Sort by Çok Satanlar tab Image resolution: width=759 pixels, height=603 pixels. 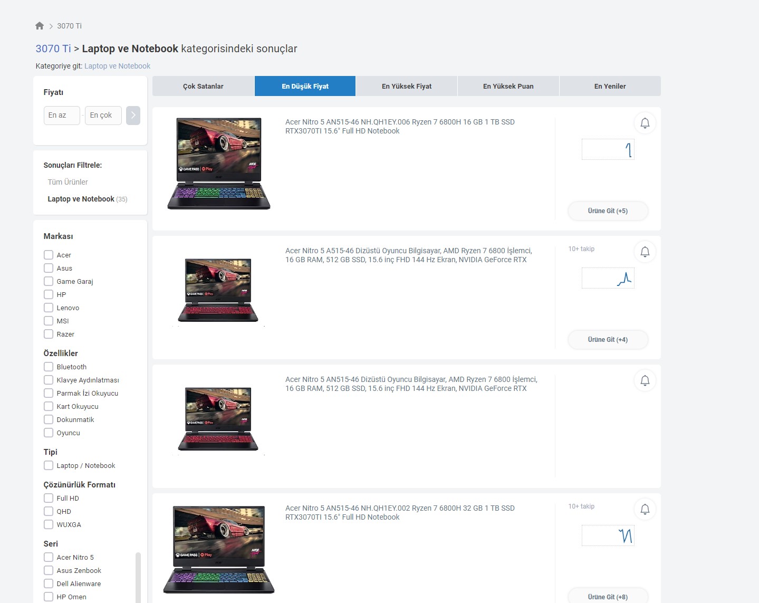pos(203,86)
